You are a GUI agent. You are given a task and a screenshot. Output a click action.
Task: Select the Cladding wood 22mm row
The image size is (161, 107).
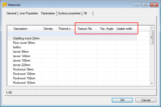26,38
